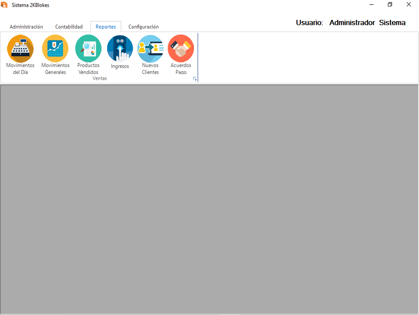Click the Acuerdos Pago handshake icon

pyautogui.click(x=181, y=48)
